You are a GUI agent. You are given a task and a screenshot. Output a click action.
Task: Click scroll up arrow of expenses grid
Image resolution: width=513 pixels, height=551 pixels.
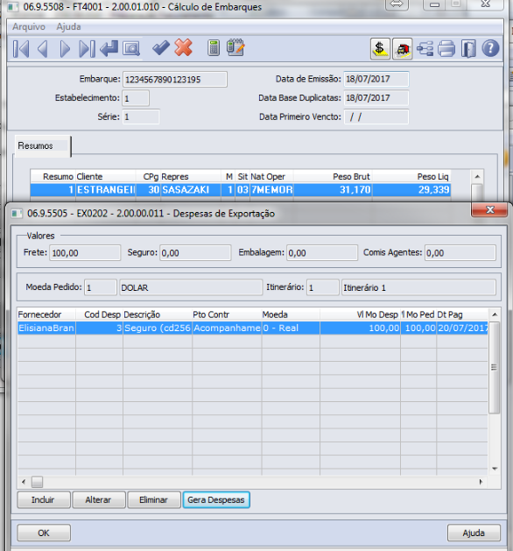[495, 314]
